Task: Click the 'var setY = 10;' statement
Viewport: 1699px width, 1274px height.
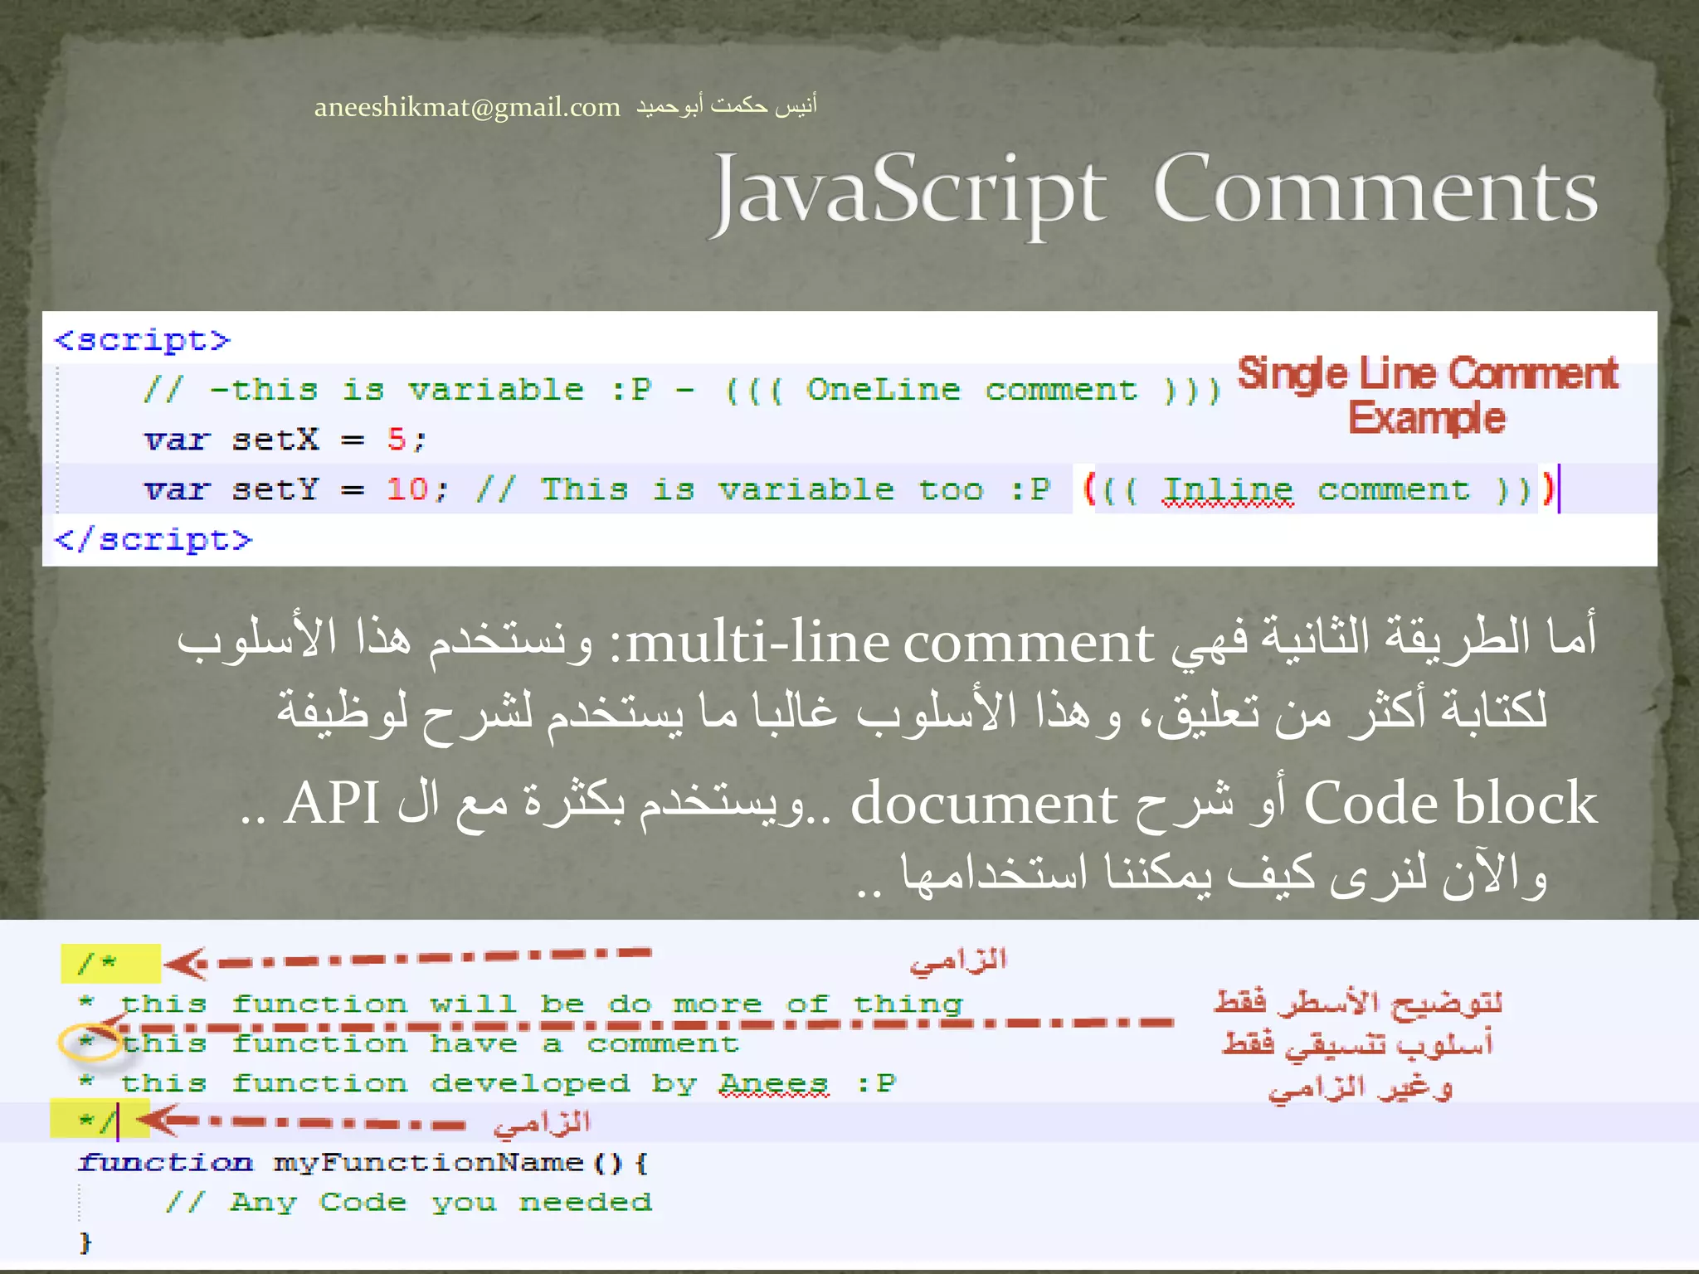Action: pyautogui.click(x=295, y=489)
